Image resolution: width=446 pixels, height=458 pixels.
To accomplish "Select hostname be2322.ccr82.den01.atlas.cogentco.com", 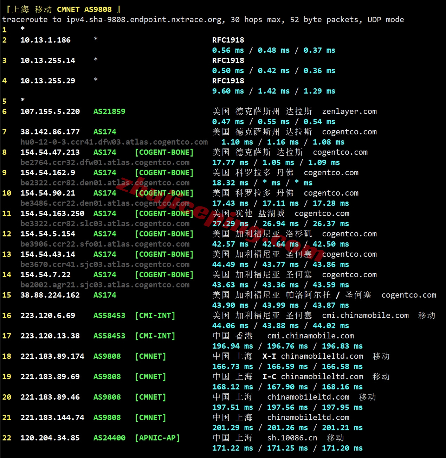I will click(x=105, y=183).
